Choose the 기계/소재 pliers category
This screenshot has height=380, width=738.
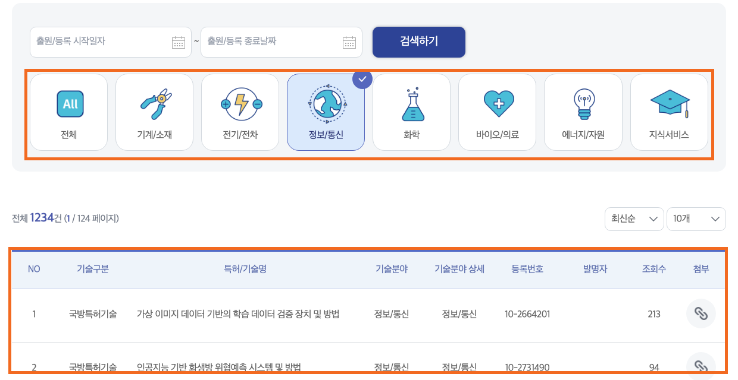pos(154,112)
